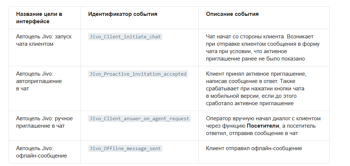Click the 'Идентификатор события' column header

coord(122,14)
